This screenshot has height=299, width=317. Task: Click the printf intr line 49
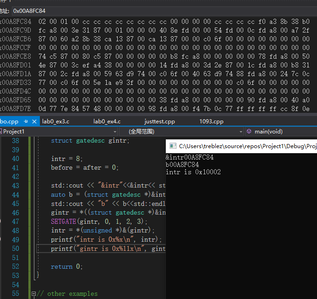106,240
